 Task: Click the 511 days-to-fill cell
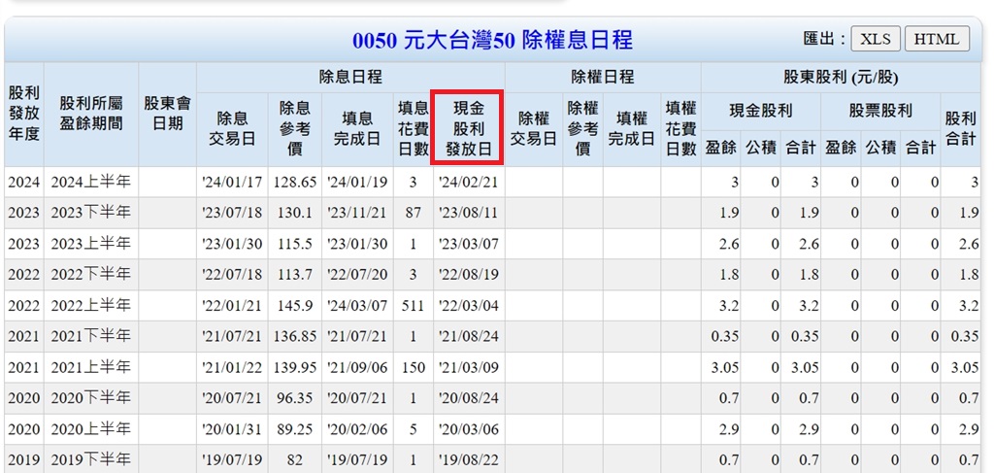(x=413, y=306)
